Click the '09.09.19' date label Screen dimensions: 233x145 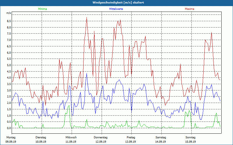pos(11,142)
